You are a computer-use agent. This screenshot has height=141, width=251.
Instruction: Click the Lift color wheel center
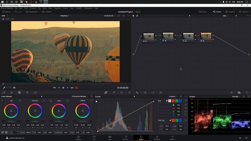[x=11, y=111]
